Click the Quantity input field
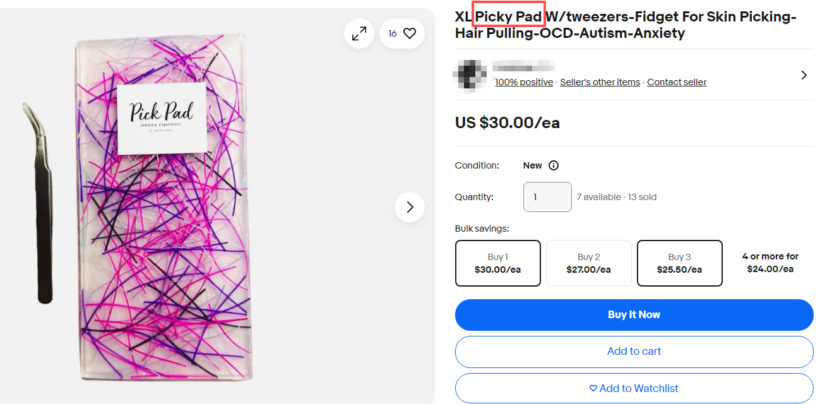Screen dimensions: 820x404 pos(547,197)
